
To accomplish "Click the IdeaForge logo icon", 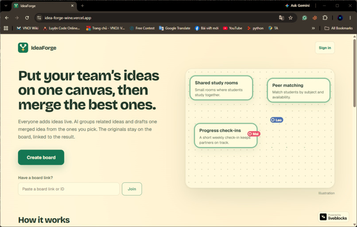I will [x=23, y=47].
